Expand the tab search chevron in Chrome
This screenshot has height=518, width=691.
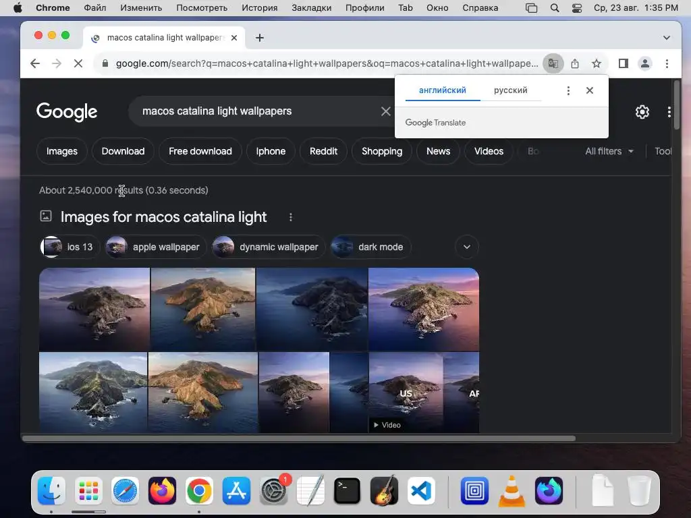(667, 38)
